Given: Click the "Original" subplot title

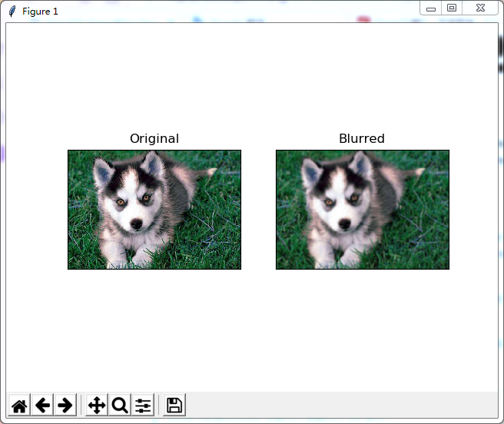Looking at the screenshot, I should (154, 138).
